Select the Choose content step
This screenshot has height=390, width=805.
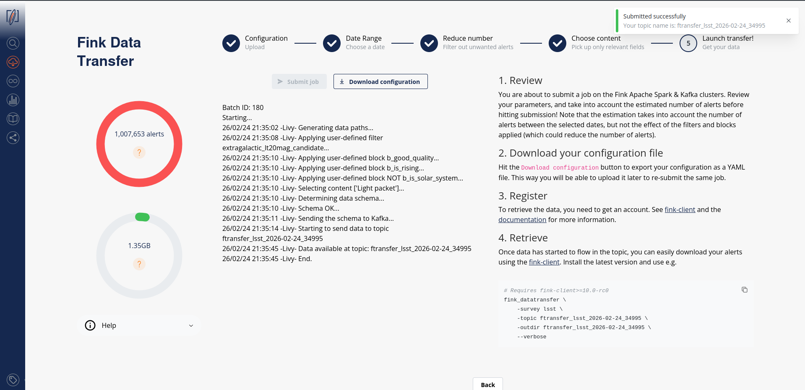click(558, 43)
